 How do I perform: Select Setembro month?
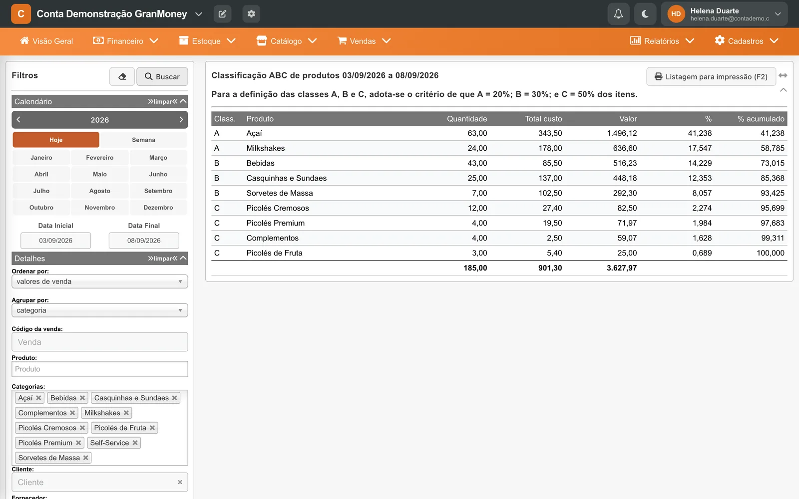(158, 191)
